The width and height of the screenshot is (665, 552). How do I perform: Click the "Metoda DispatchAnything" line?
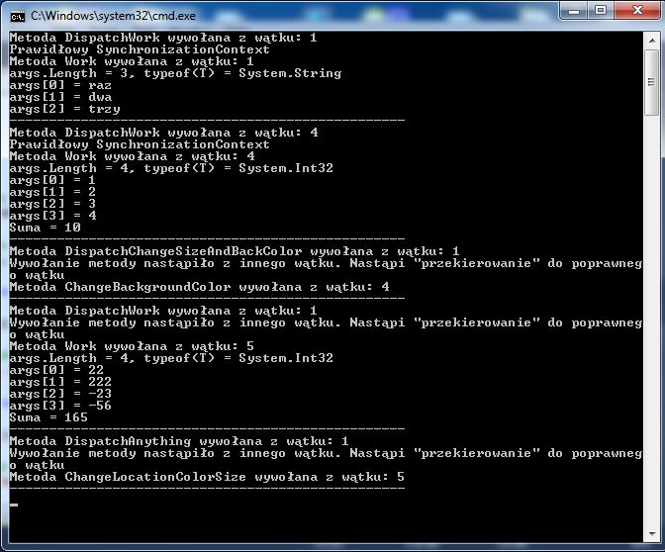pos(179,441)
